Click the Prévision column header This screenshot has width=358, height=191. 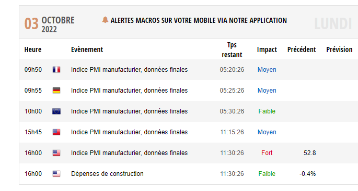[339, 49]
